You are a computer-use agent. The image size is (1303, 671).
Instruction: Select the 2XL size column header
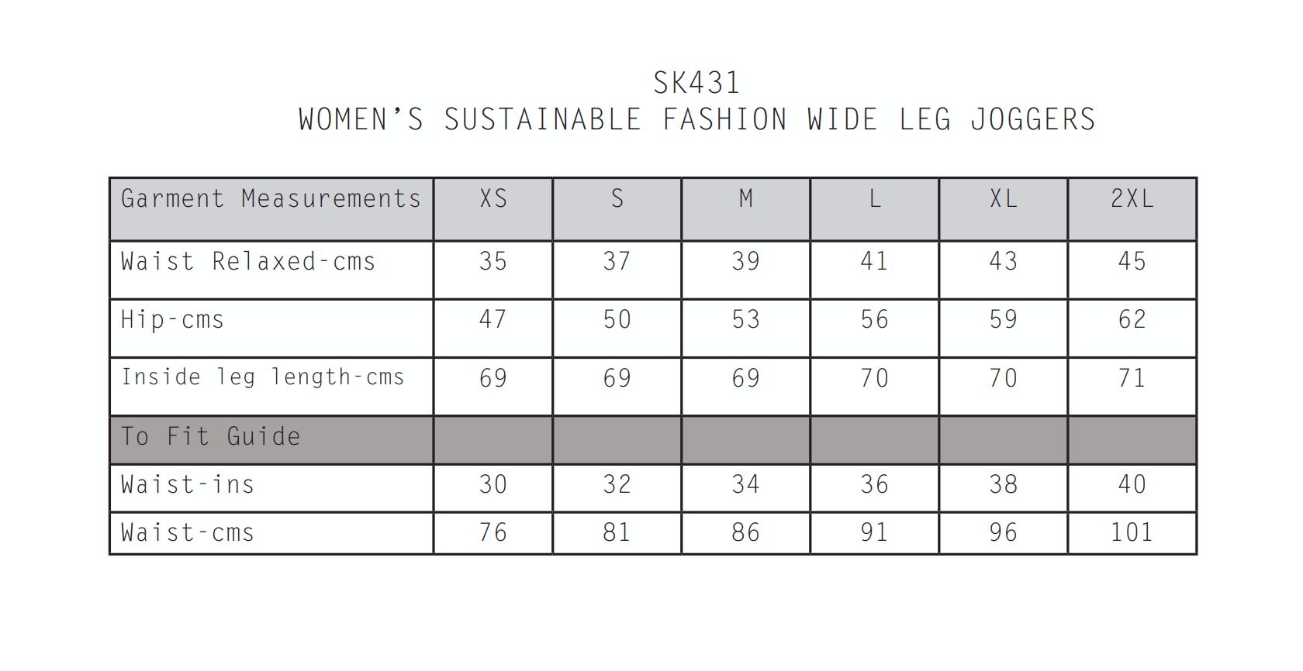(x=1132, y=199)
